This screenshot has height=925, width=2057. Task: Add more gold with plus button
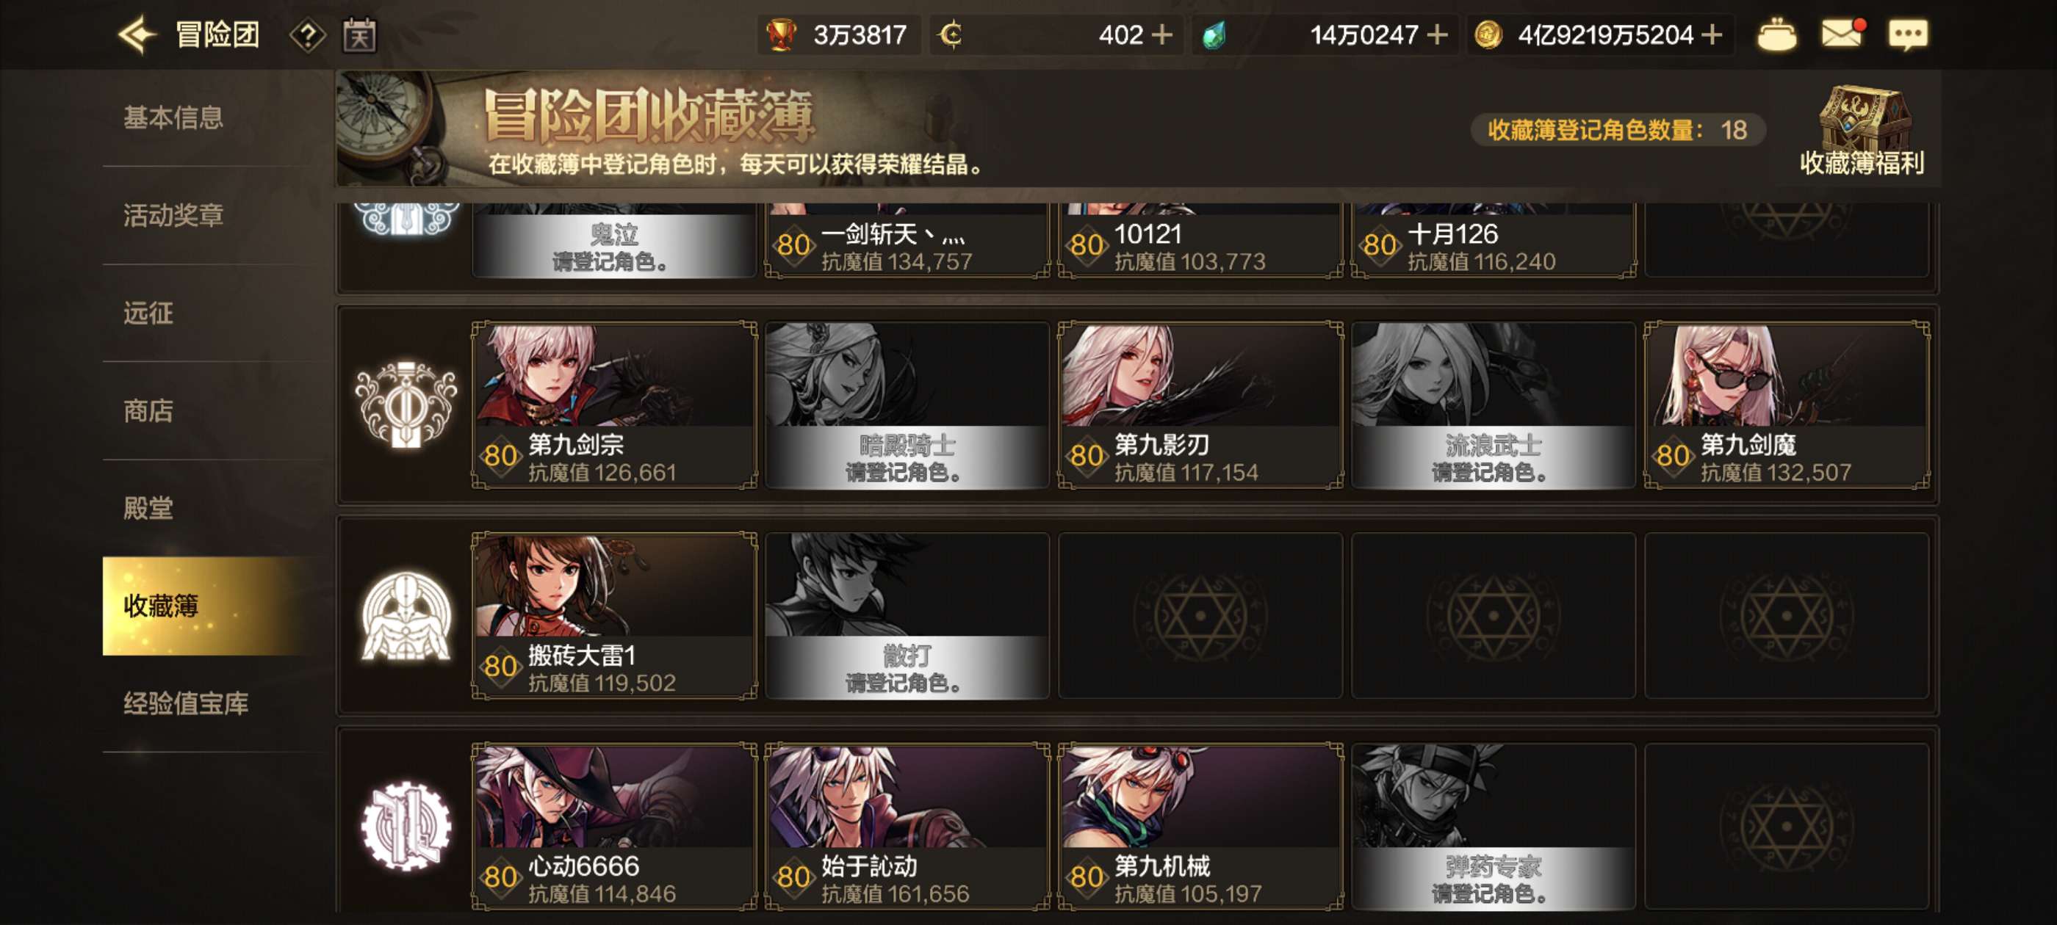tap(1711, 35)
